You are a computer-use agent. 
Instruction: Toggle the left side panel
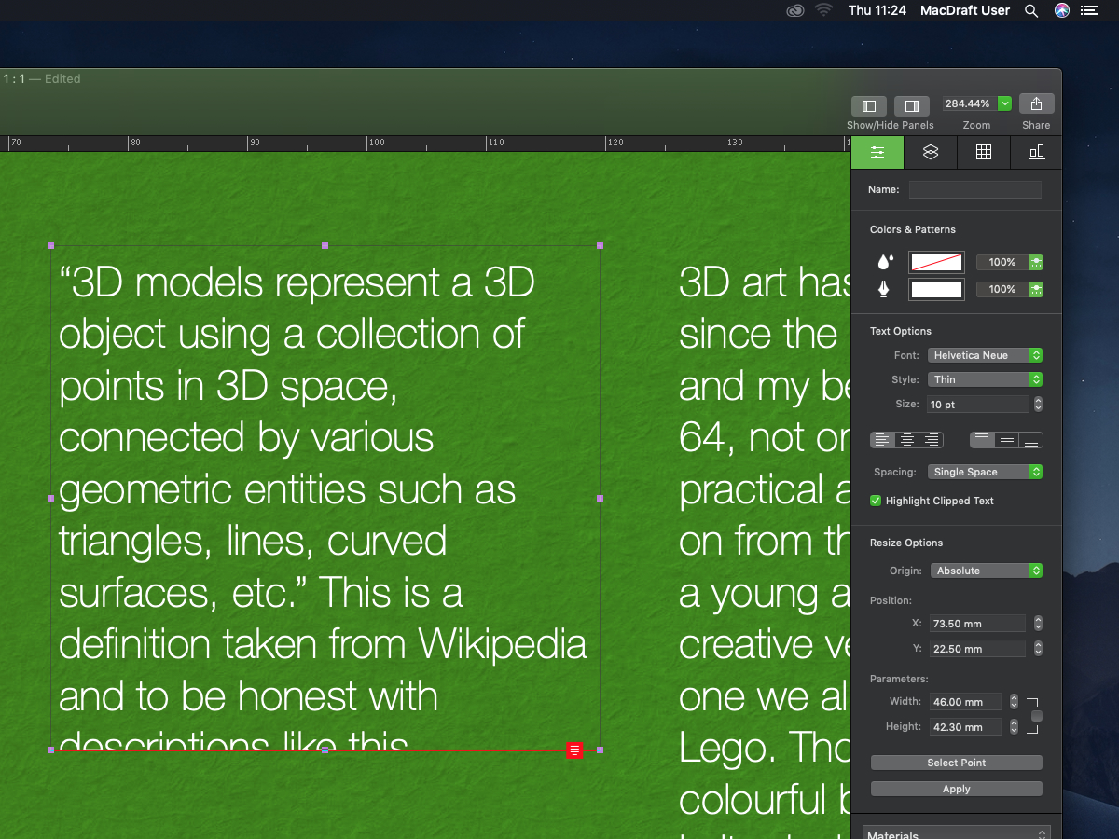pyautogui.click(x=868, y=105)
